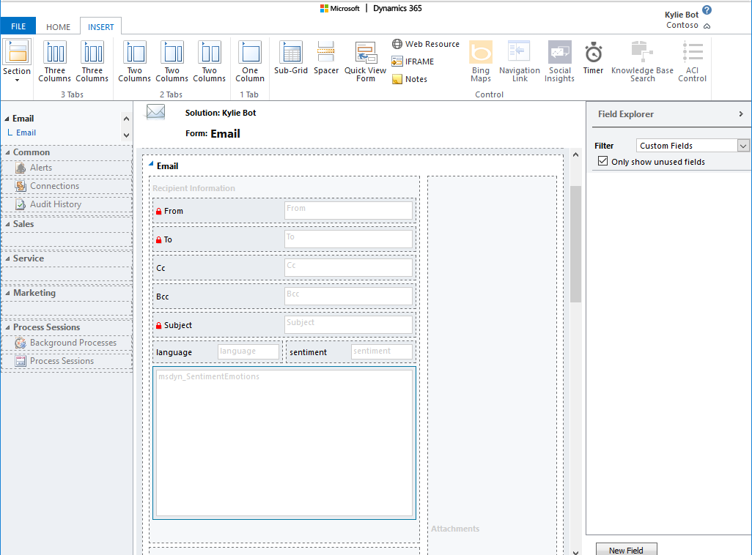Insert an IFRAME control
The width and height of the screenshot is (752, 555).
pos(413,62)
